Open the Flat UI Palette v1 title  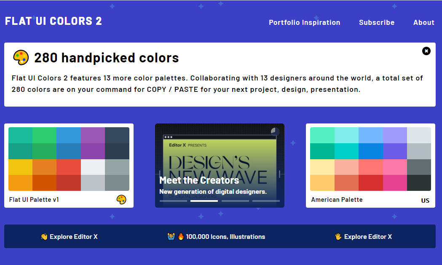pos(34,200)
